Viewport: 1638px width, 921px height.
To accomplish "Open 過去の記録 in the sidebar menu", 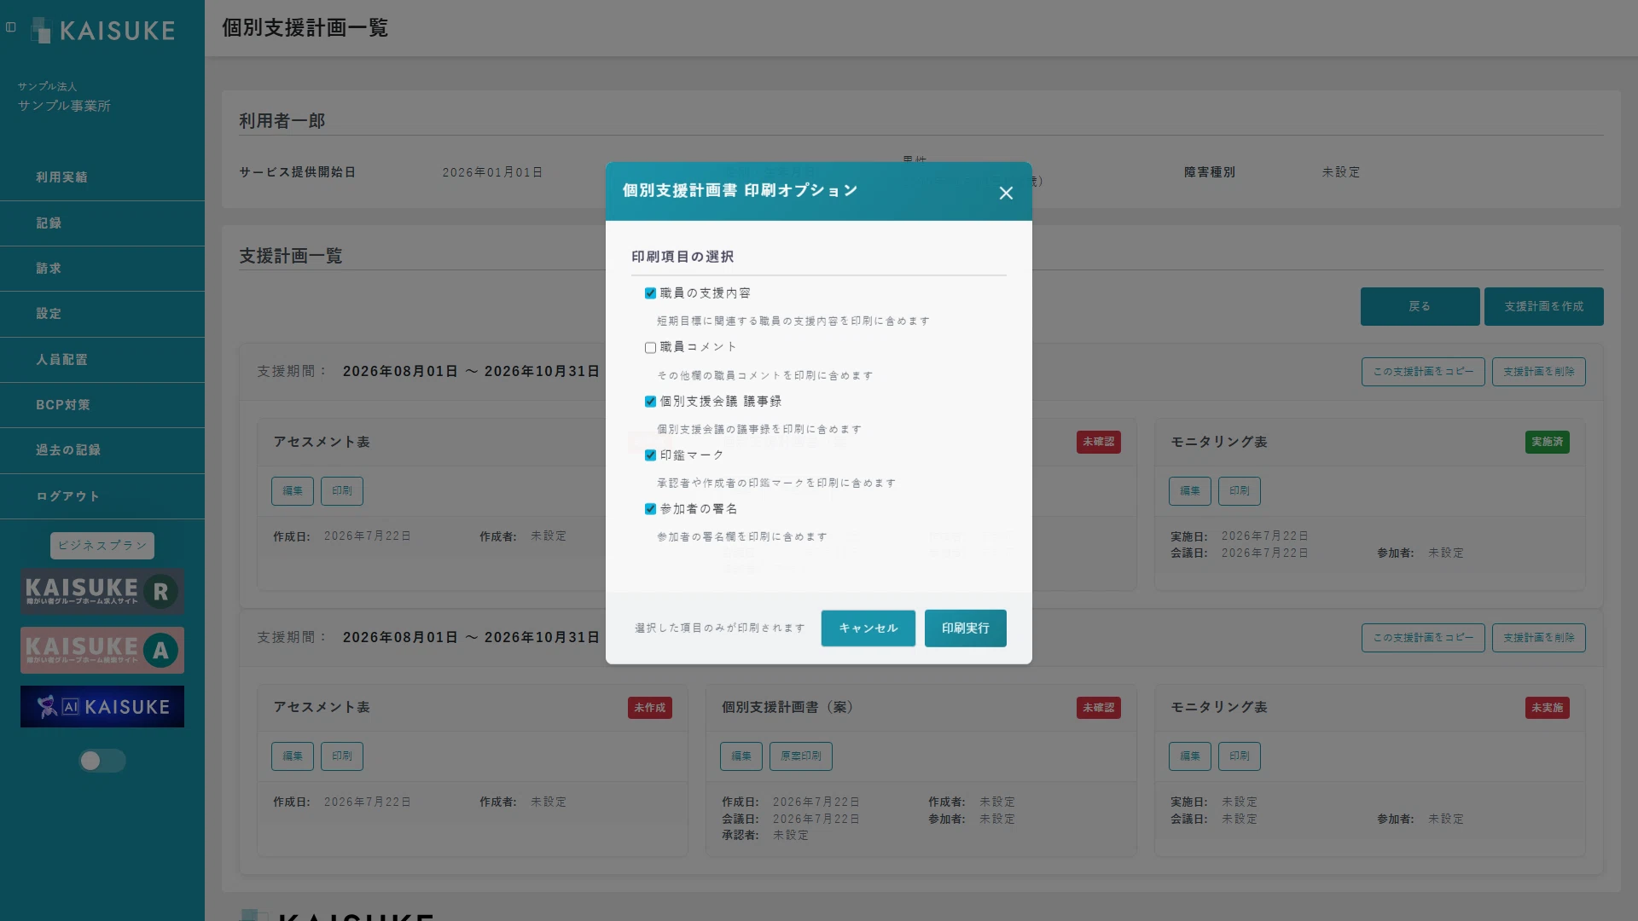I will point(102,450).
